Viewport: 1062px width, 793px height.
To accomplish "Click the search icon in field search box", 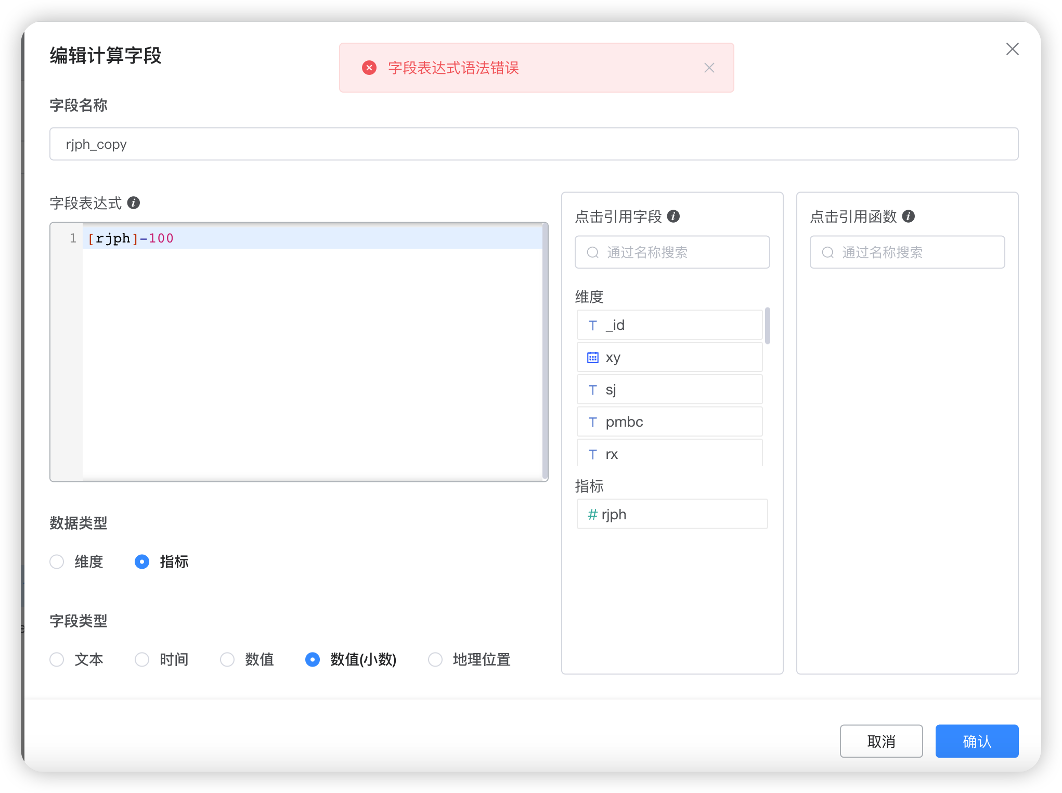I will (x=593, y=252).
